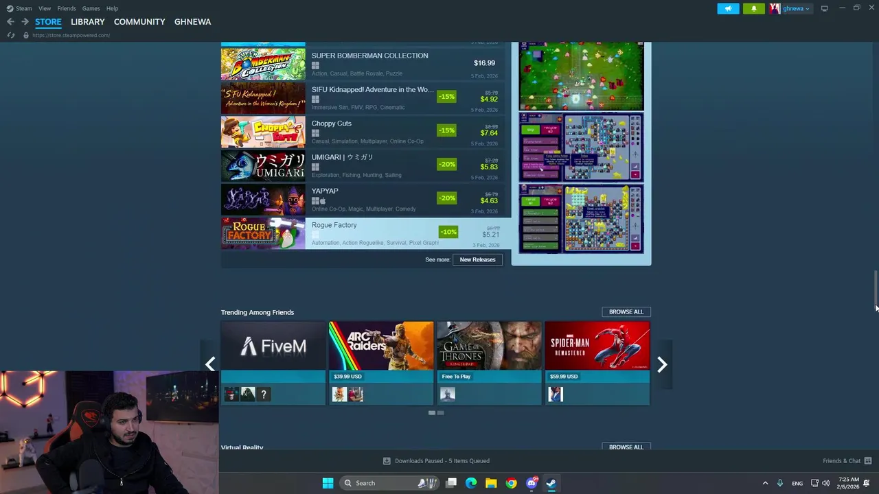Open the Help menu
This screenshot has width=879, height=494.
[112, 8]
